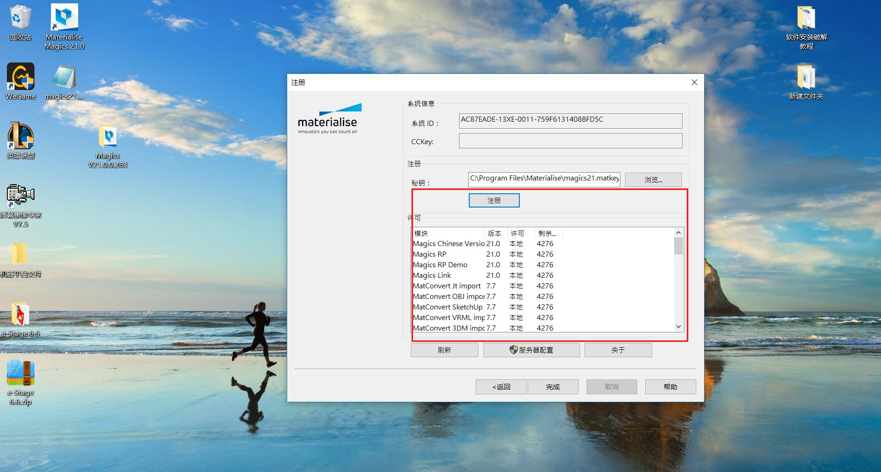Image resolution: width=881 pixels, height=472 pixels.
Task: Click the license list scrollbar up arrow
Action: (x=678, y=232)
